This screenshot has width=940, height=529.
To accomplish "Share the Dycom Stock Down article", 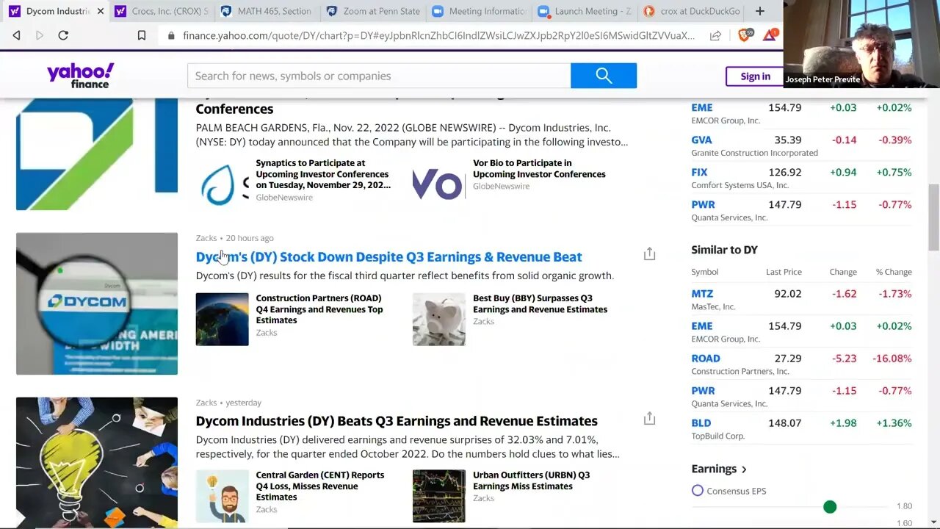I will [x=649, y=254].
